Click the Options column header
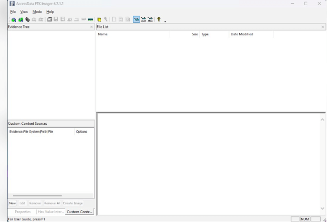The image size is (327, 222). click(x=84, y=132)
